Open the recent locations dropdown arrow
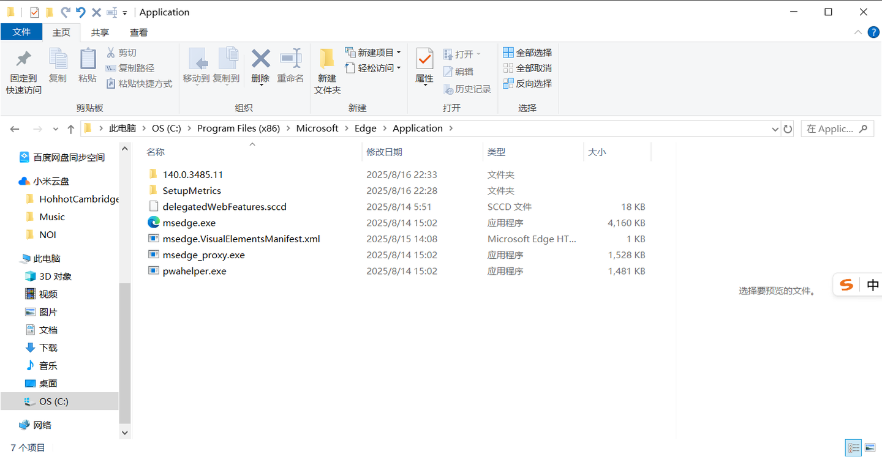This screenshot has width=882, height=457. coord(56,129)
